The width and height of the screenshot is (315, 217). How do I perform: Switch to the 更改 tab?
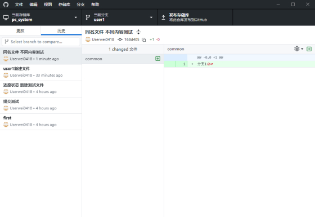point(20,30)
